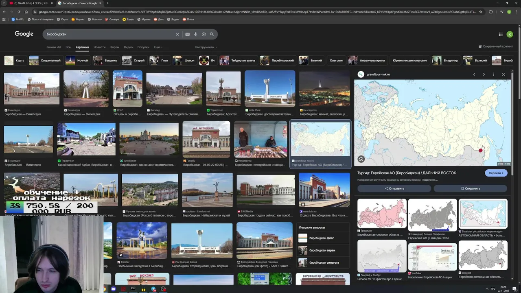Image resolution: width=521 pixels, height=293 pixels.
Task: Select the Карта filter chip
Action: pyautogui.click(x=15, y=60)
